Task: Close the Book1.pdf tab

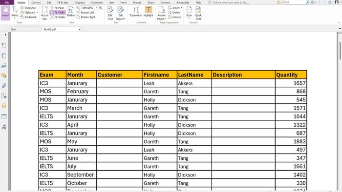Action: click(80, 29)
